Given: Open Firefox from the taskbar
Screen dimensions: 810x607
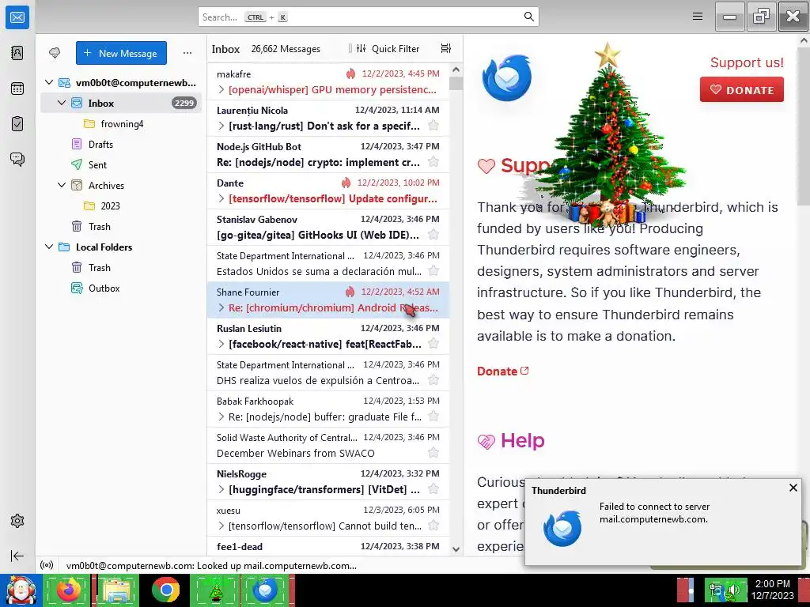Looking at the screenshot, I should click(69, 590).
